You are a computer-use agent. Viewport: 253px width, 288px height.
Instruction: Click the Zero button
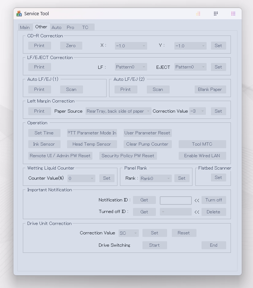point(71,46)
